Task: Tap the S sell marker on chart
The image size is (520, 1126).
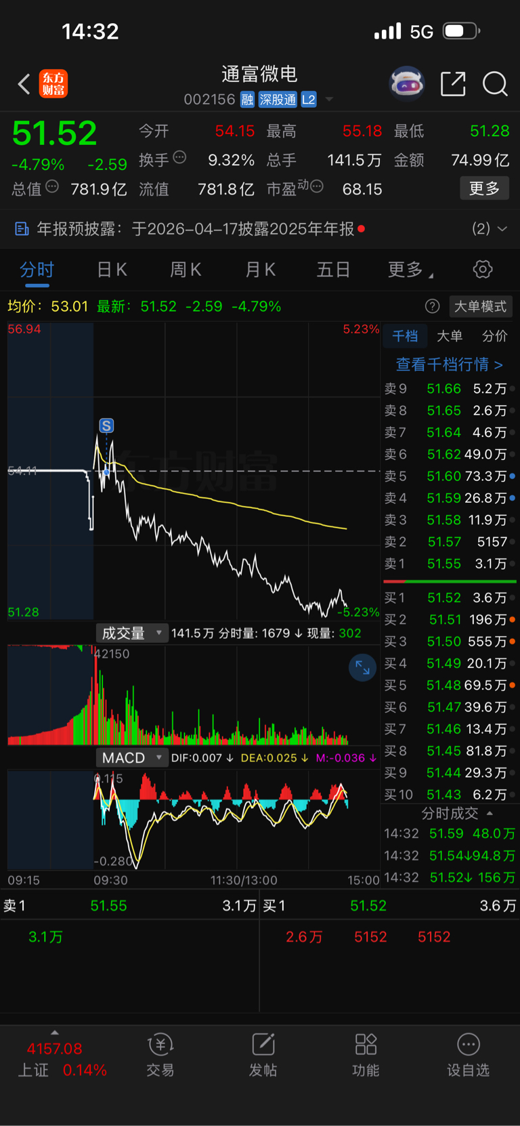Action: tap(106, 425)
